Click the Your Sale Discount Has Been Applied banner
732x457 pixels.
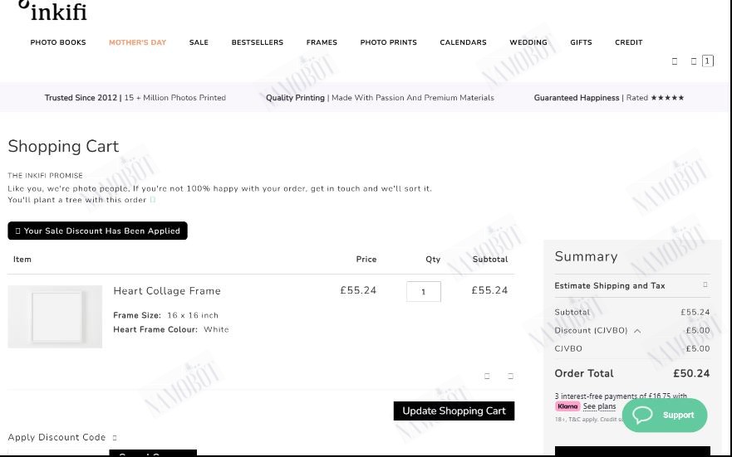(97, 231)
